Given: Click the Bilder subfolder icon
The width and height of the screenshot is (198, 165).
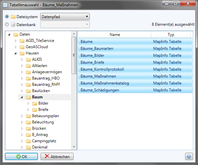Looking at the screenshot, I should click(34, 103).
